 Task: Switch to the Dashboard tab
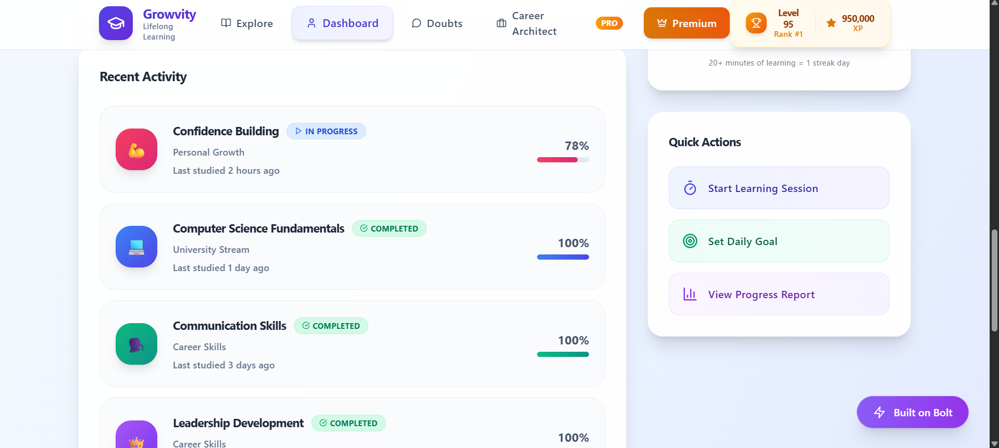click(342, 23)
